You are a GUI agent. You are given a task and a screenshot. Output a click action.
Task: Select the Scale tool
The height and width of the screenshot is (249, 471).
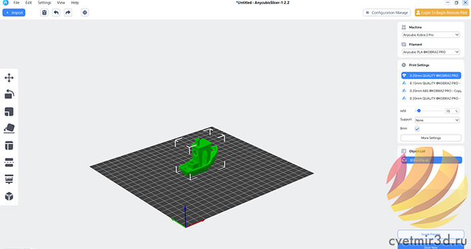coord(9,112)
